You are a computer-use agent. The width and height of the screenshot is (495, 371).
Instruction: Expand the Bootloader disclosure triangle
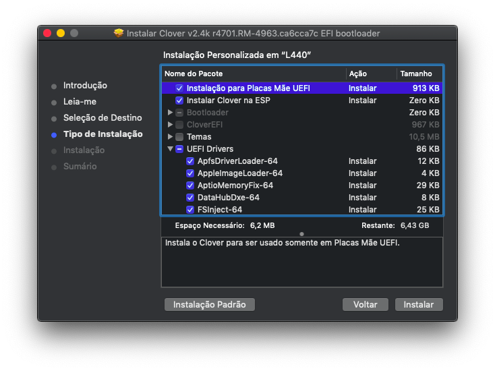pos(170,113)
